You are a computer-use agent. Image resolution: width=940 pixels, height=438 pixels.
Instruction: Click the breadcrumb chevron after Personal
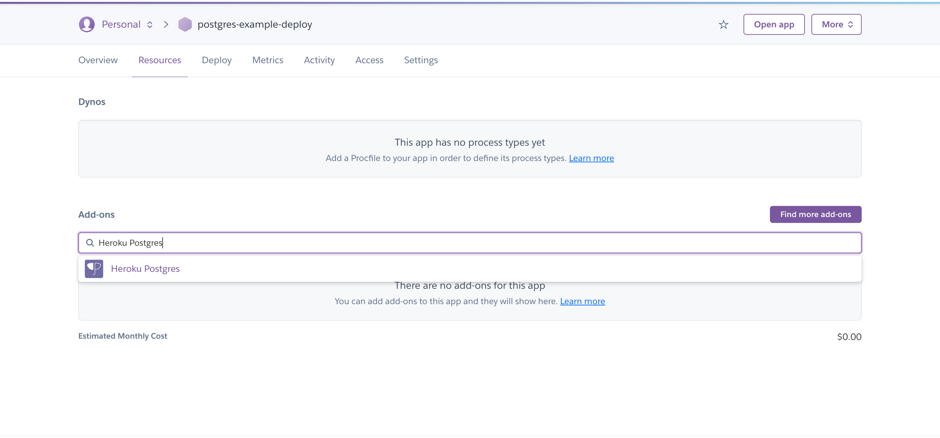166,24
